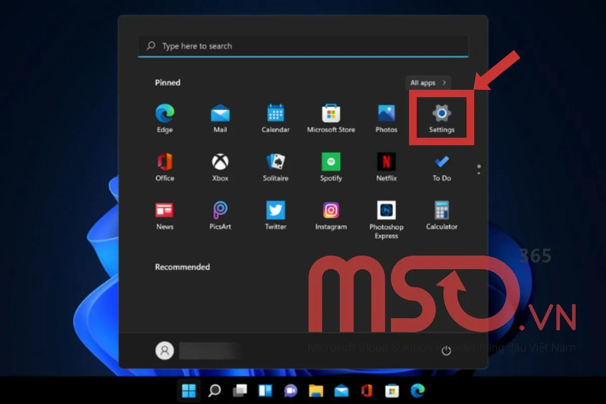
Task: Start Spotify
Action: [x=331, y=164]
